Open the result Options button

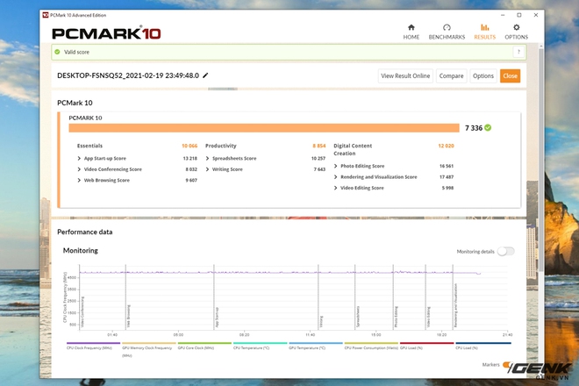point(483,75)
